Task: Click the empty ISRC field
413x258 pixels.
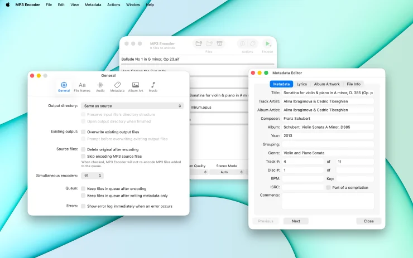Action: 302,187
